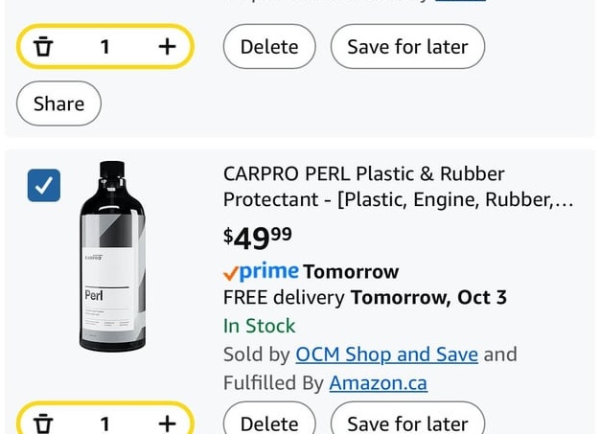
Task: Open the CARPRO Perl bottle product image
Action: [x=112, y=256]
